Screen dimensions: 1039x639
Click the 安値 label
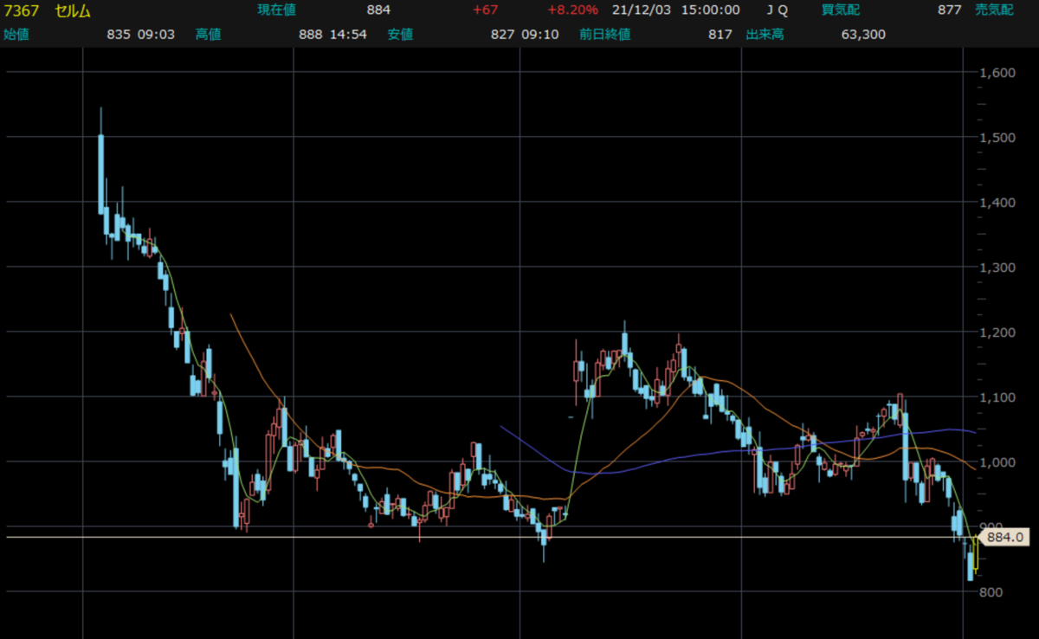[x=401, y=35]
